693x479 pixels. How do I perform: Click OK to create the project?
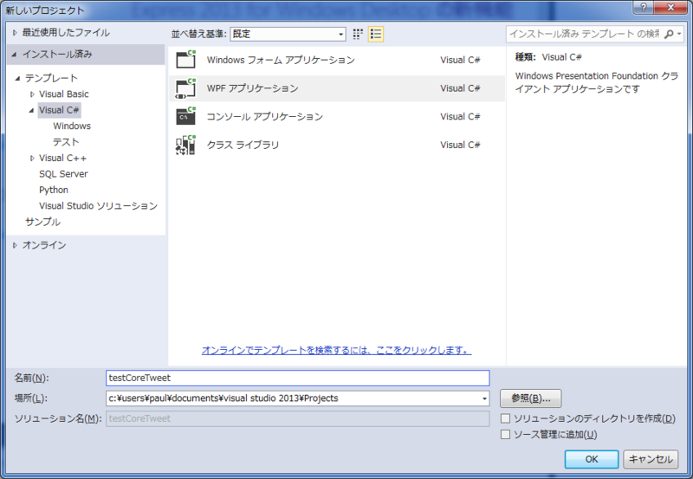[592, 459]
